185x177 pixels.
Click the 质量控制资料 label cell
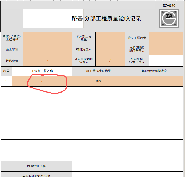coord(37,166)
